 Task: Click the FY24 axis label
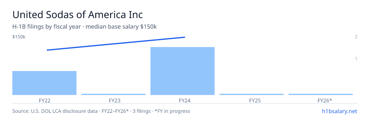[x=183, y=100]
